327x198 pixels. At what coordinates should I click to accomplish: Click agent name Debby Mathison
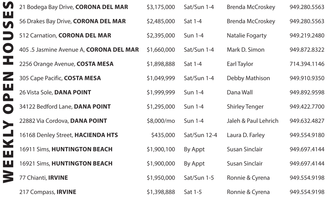[x=248, y=78]
